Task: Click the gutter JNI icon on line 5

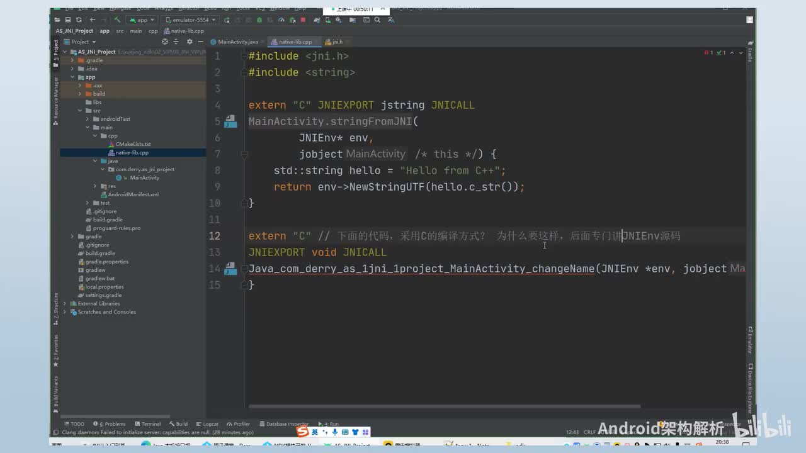Action: (230, 121)
